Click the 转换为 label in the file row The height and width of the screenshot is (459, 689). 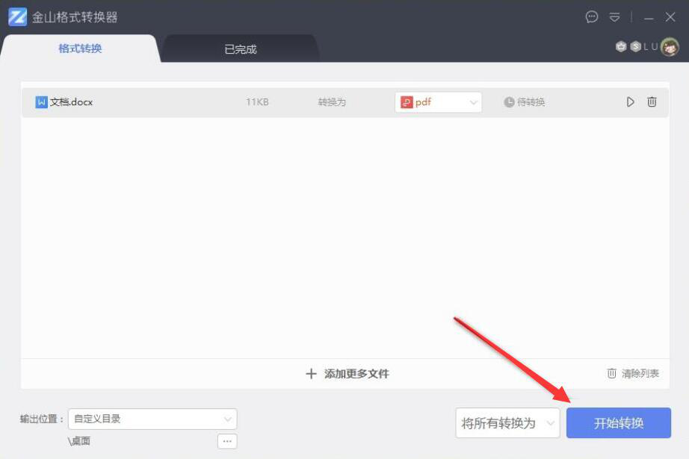pos(332,102)
